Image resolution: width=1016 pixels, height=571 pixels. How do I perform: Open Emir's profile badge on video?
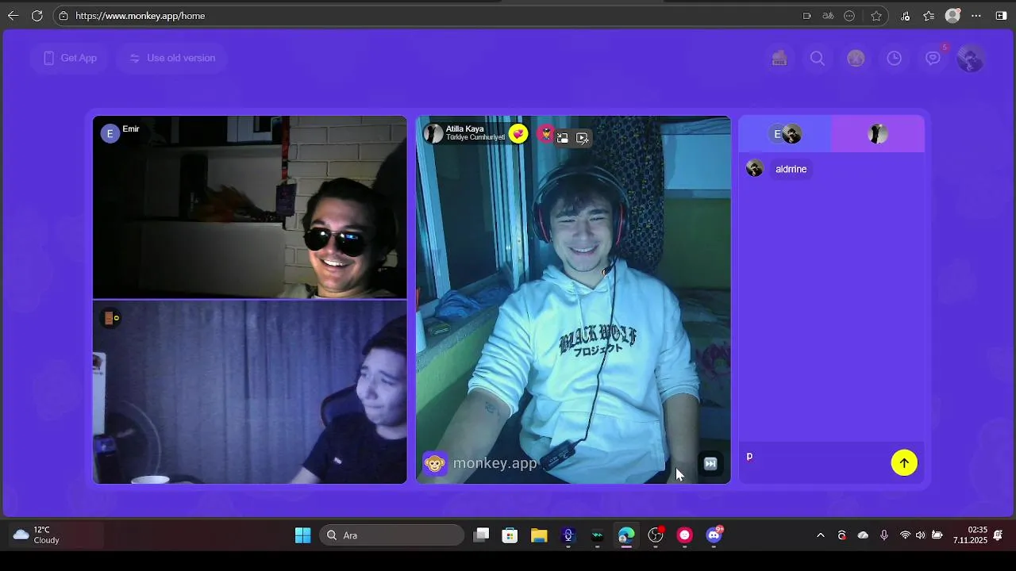(110, 132)
